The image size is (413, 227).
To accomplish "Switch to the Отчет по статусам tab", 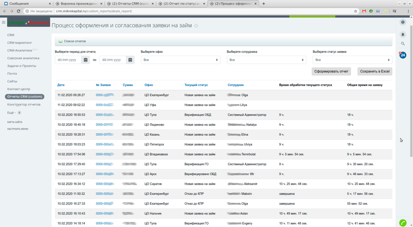I will pyautogui.click(x=182, y=4).
